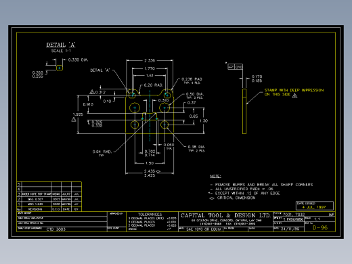
Task: Click the 0.37 dimension value
Action: click(192, 103)
